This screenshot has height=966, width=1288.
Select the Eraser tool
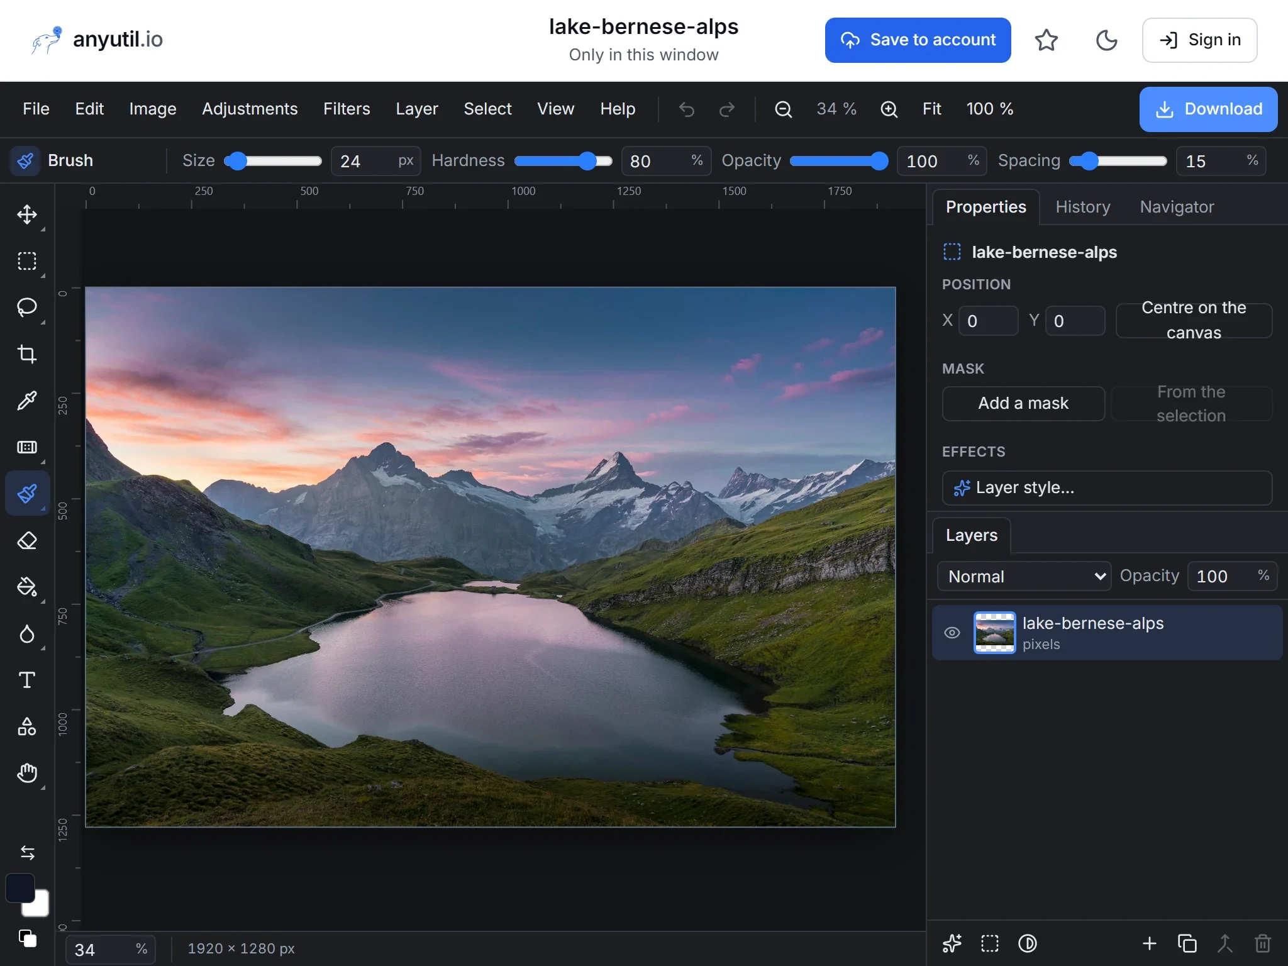point(27,540)
